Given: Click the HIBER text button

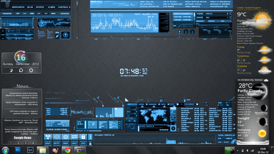Looking at the screenshot, I should point(66,143).
